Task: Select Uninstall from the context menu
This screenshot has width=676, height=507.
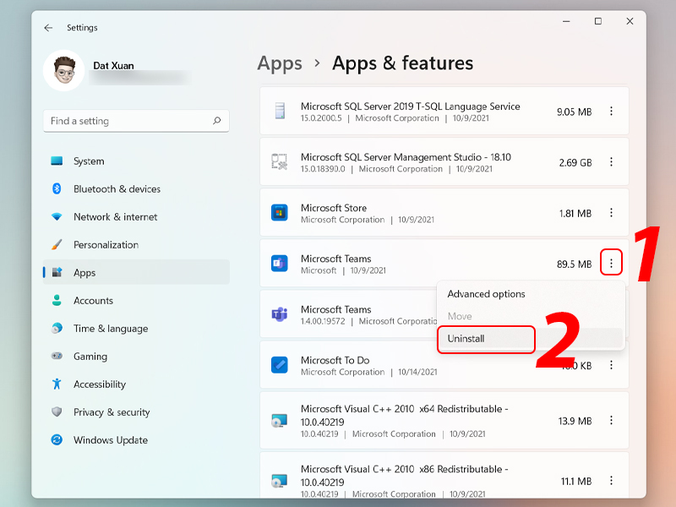Action: pos(467,339)
